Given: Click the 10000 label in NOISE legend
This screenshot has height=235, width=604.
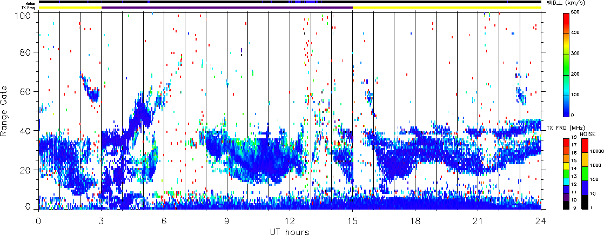Looking at the screenshot, I should tap(596, 152).
